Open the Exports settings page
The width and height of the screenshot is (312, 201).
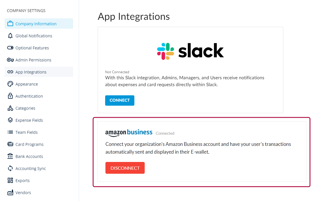22,181
